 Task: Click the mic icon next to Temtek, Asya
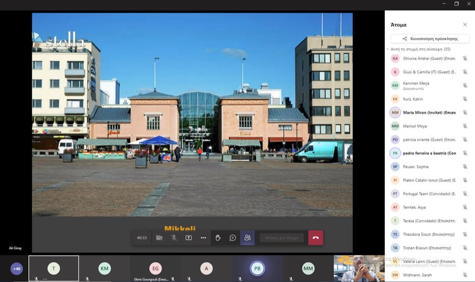(x=465, y=207)
